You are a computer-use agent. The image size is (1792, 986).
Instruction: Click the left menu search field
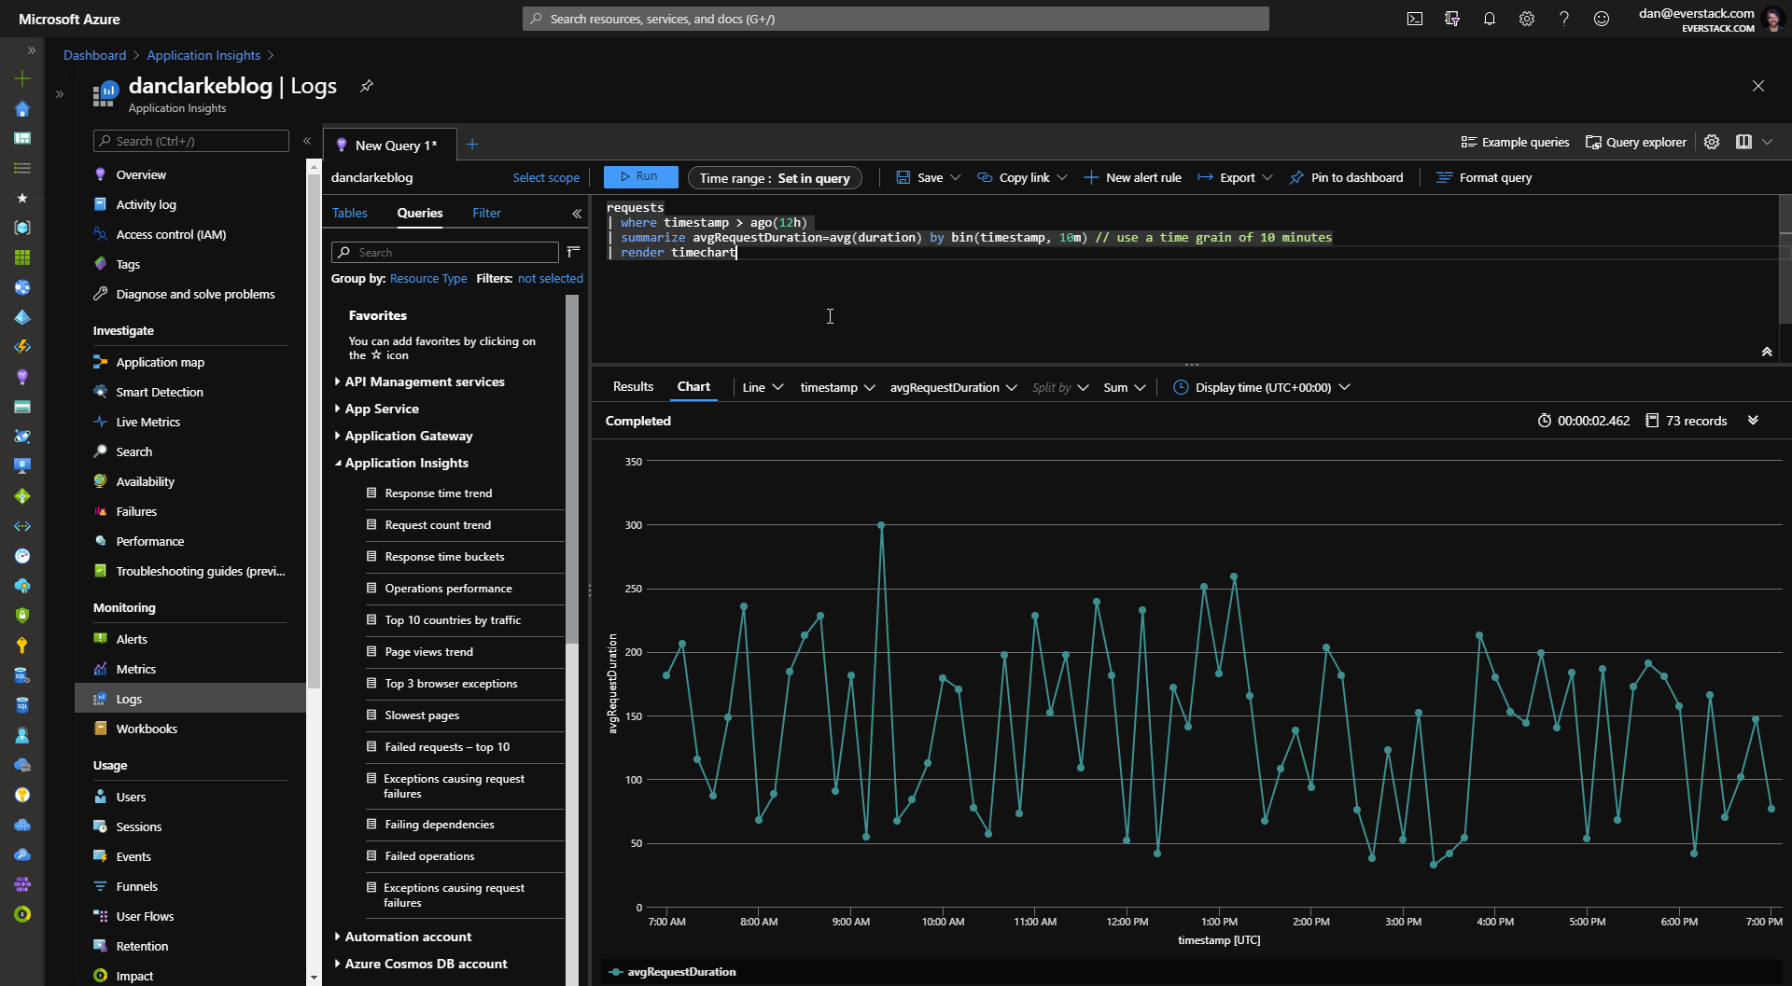coord(191,141)
